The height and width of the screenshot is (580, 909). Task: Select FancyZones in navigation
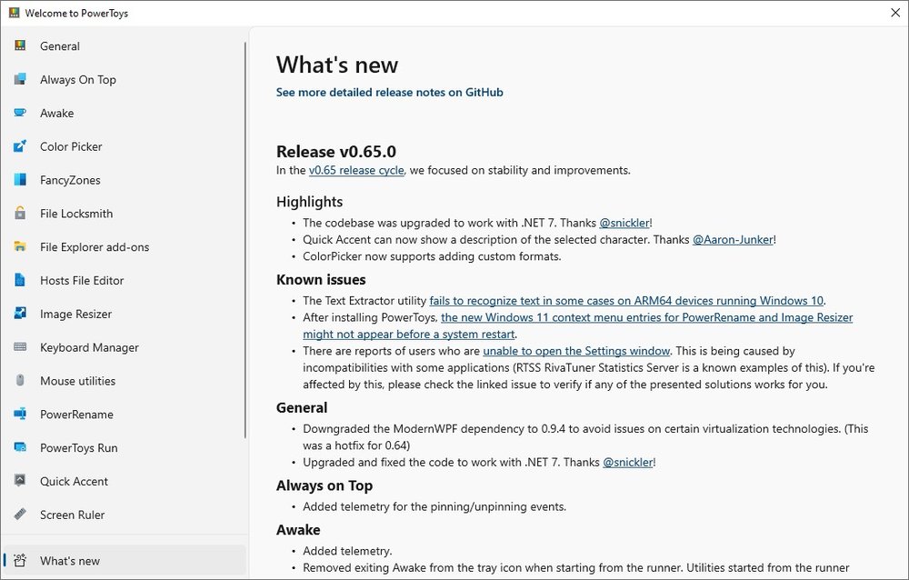[x=70, y=180]
